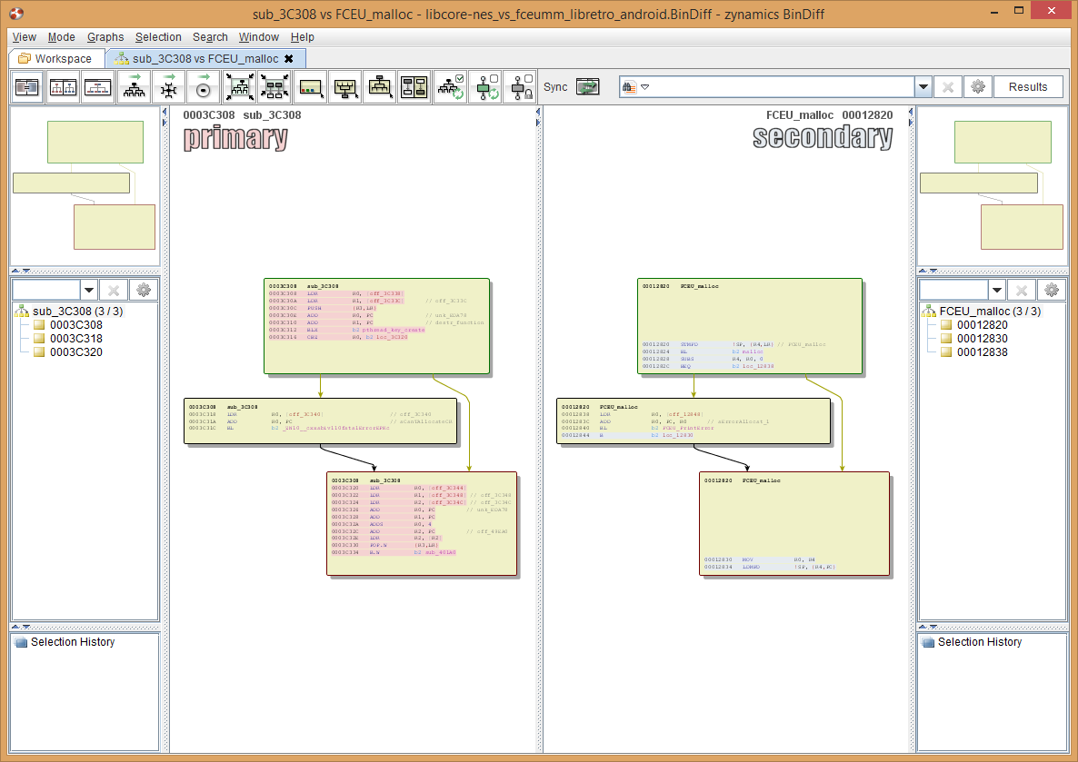Open secondary tree filter dropdown arrow
This screenshot has height=762, width=1078.
(x=997, y=290)
